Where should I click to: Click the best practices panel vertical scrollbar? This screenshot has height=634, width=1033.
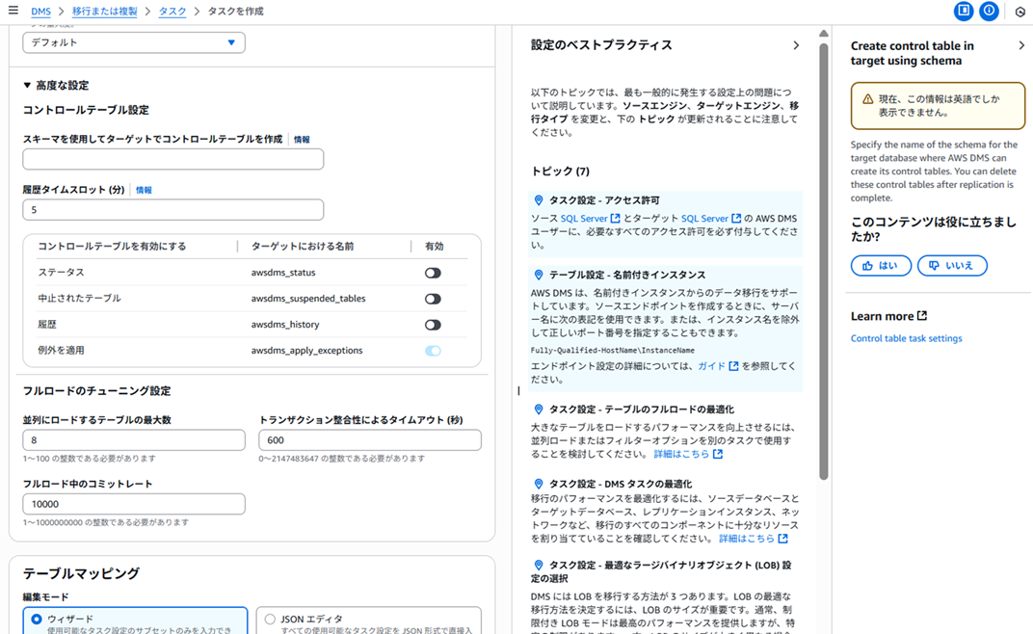pos(824,261)
